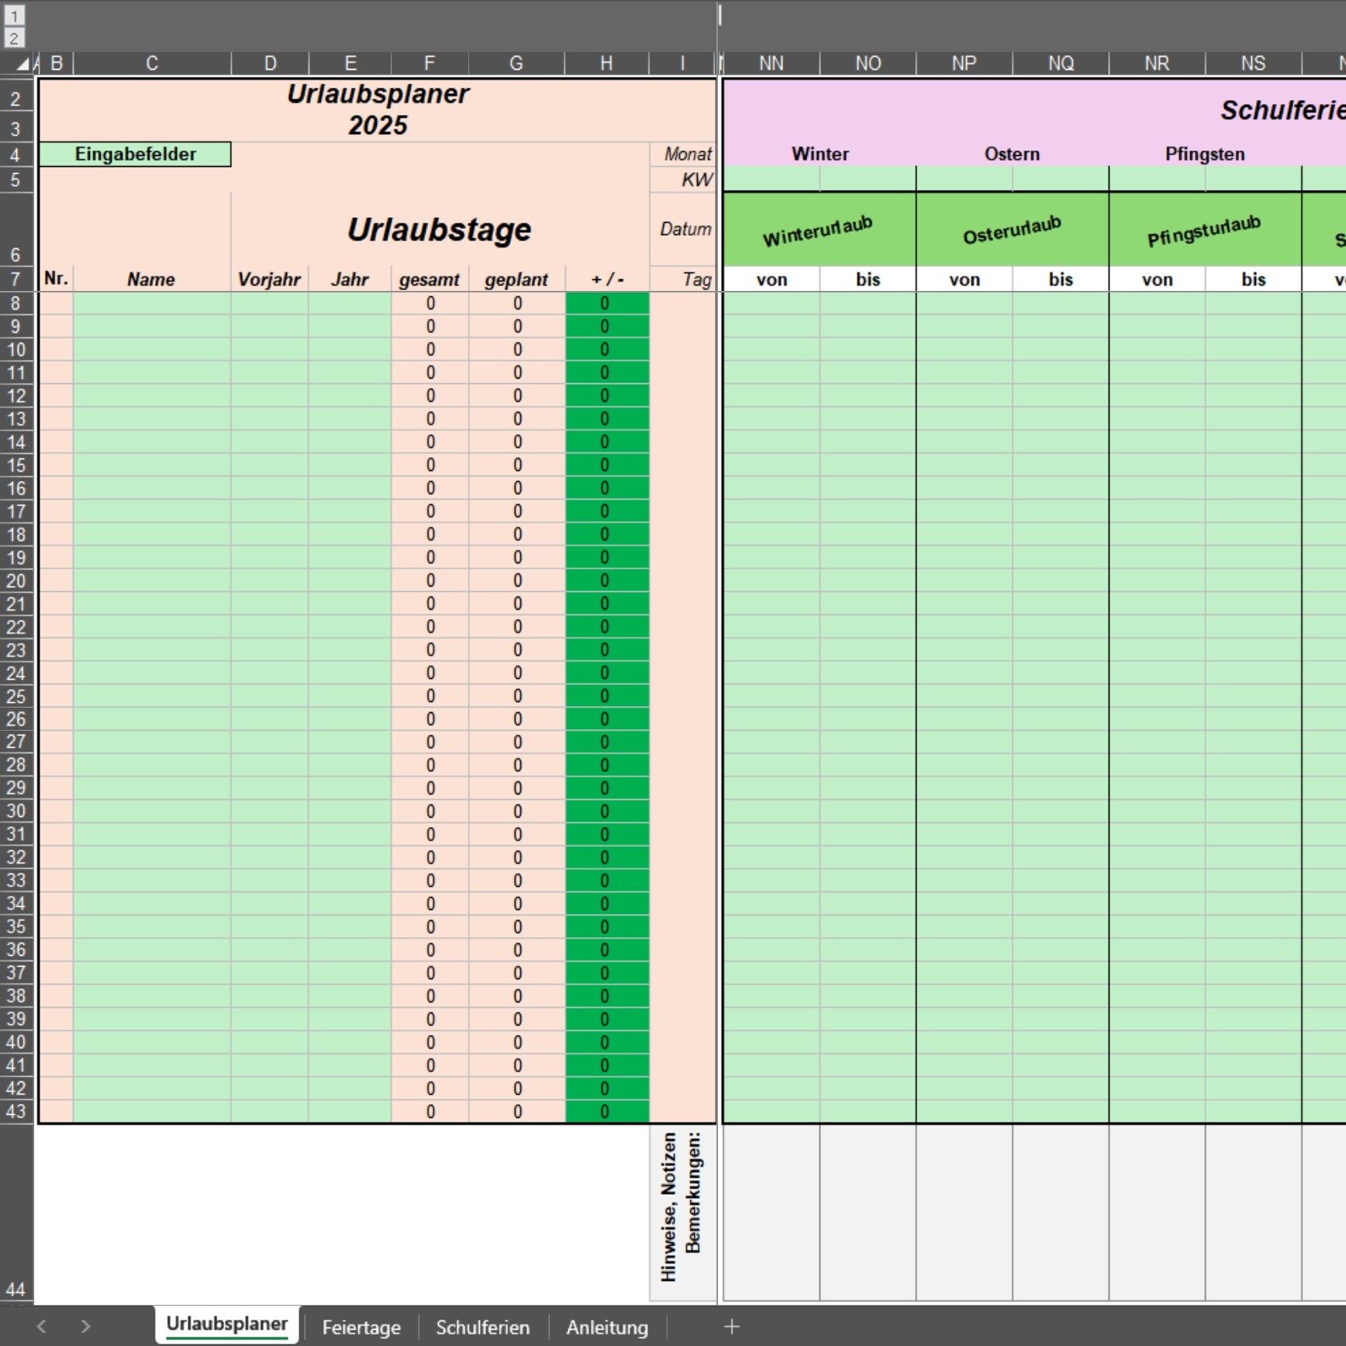Select the Urlaubsplaner sheet tab

click(226, 1324)
